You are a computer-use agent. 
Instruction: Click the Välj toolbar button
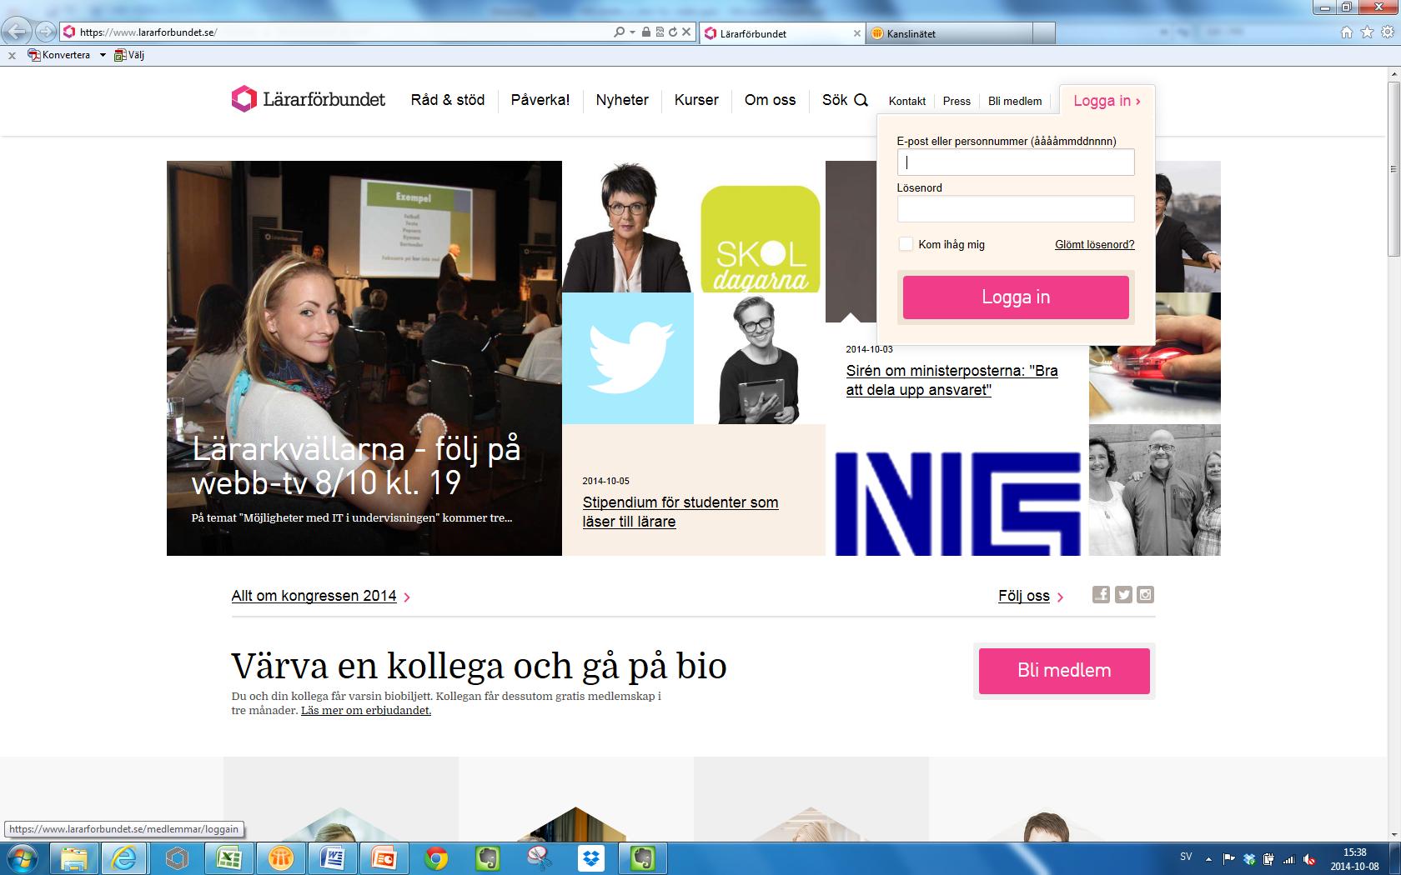129,55
